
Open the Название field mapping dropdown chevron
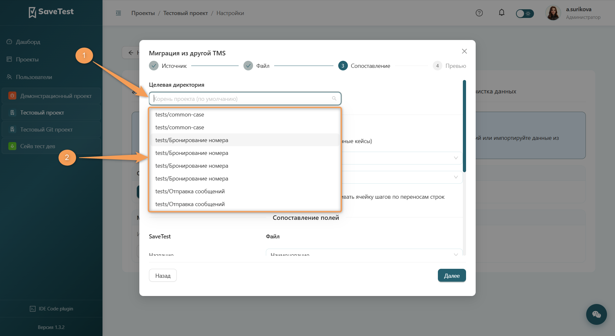456,254
